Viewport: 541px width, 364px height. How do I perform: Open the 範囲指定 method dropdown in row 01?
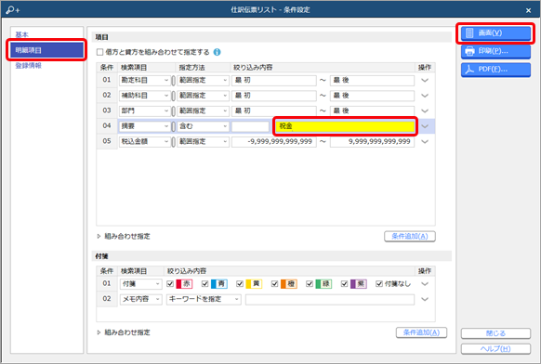point(204,80)
